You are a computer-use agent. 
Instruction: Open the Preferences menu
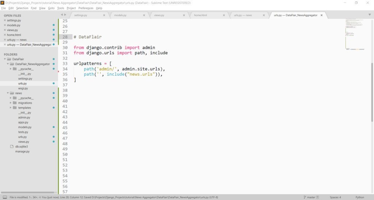86,8
